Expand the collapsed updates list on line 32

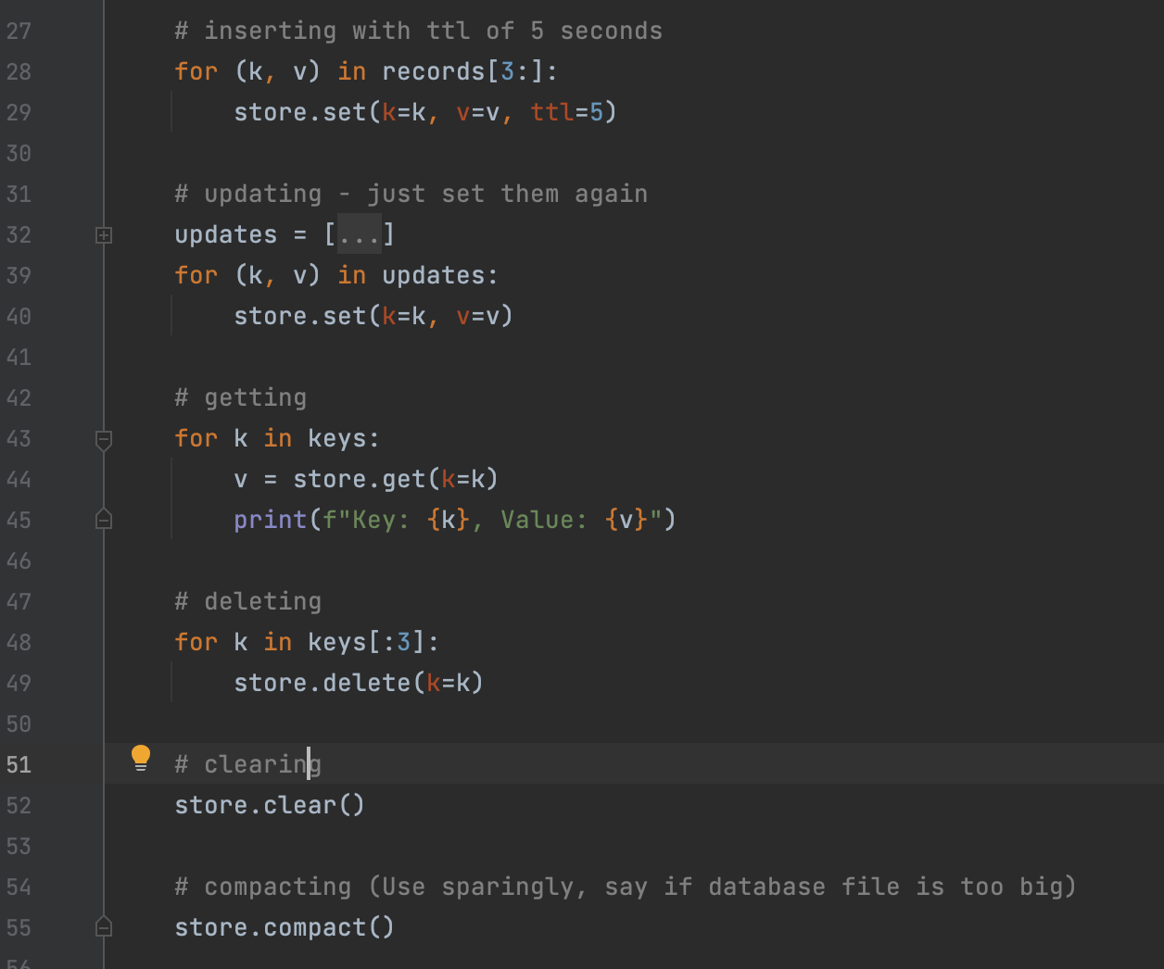pos(104,235)
